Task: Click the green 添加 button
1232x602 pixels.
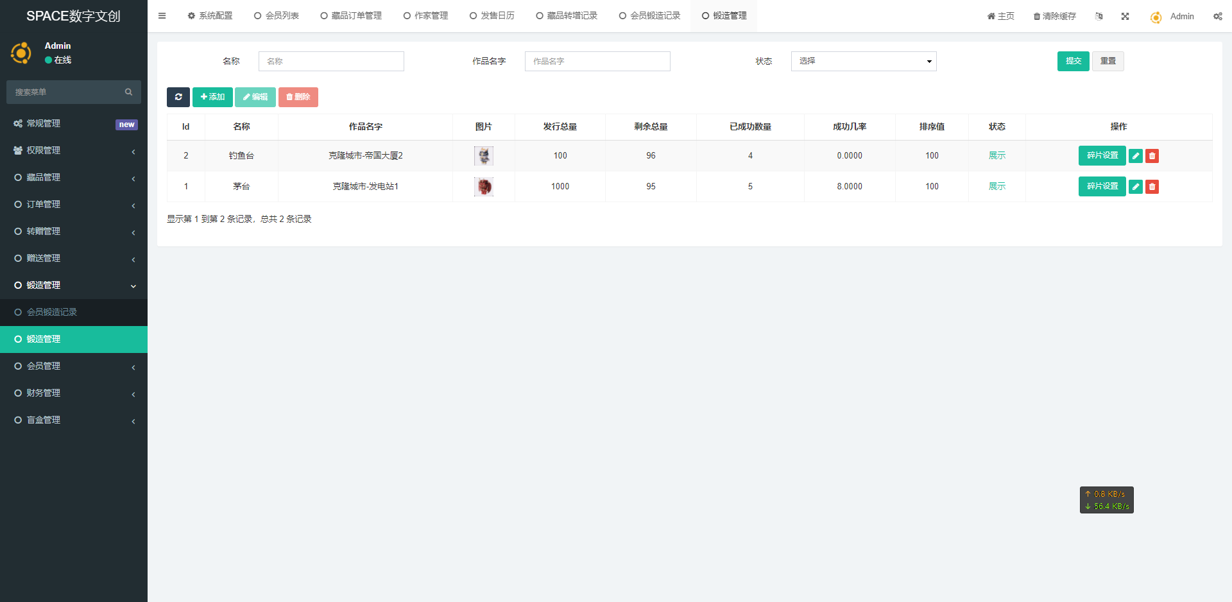Action: (212, 97)
